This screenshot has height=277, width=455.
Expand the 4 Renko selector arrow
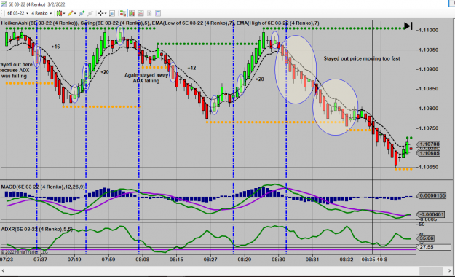(51, 13)
